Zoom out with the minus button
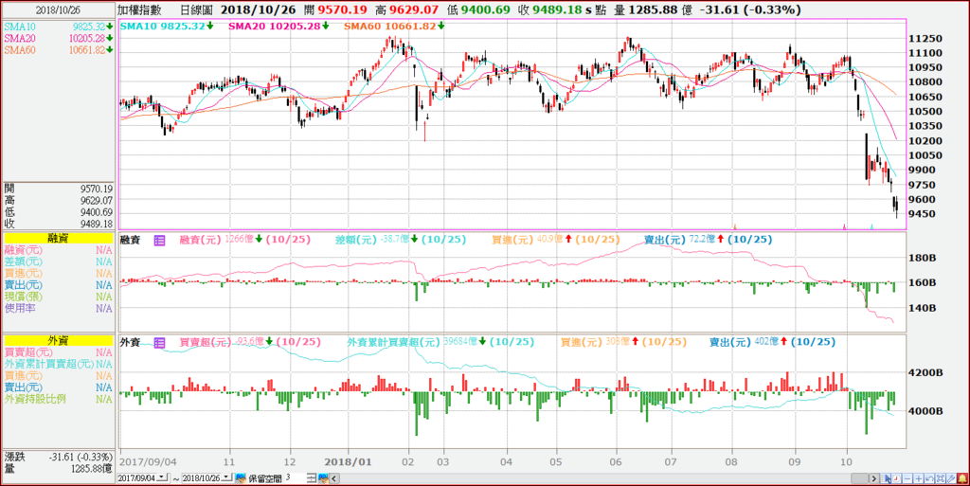The image size is (970, 486). 907,478
